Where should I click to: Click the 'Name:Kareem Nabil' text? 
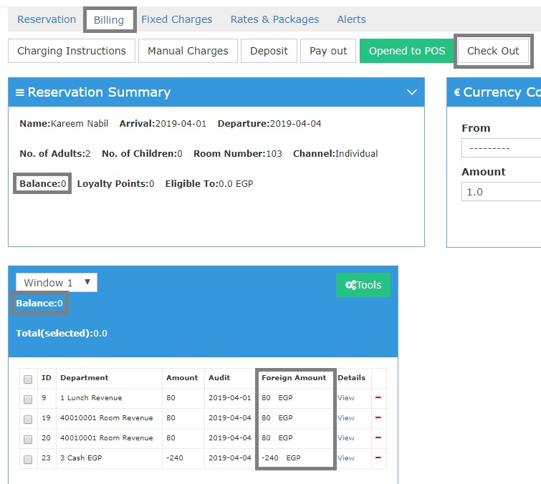coord(64,123)
